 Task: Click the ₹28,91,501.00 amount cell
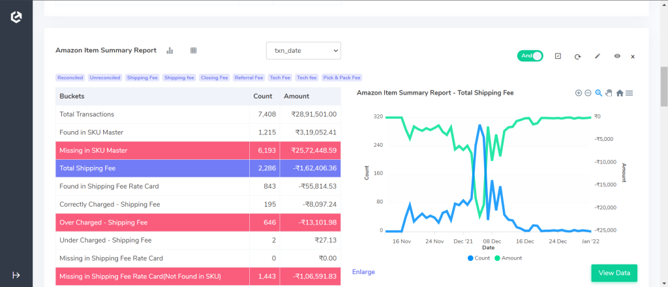[310, 115]
